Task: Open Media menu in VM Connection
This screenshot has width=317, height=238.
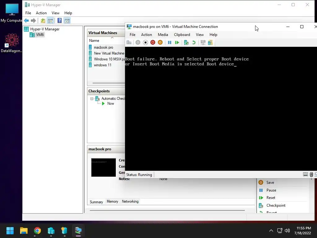Action: pyautogui.click(x=163, y=35)
